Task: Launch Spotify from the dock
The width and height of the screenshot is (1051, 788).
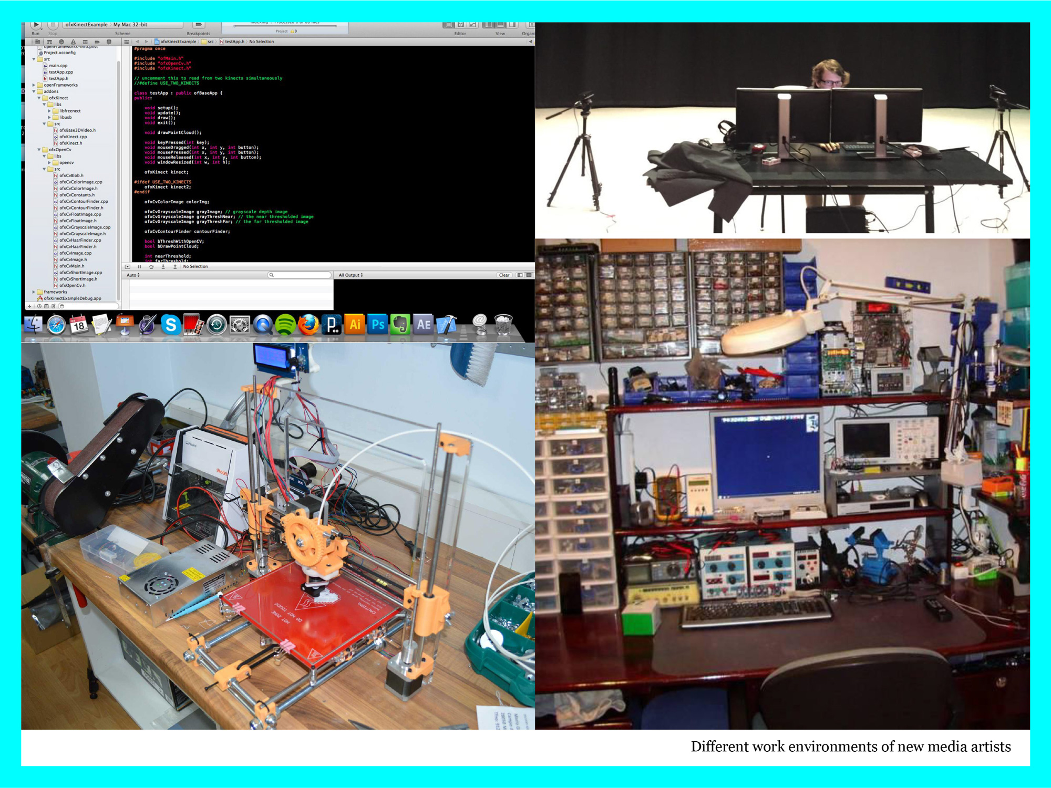Action: pyautogui.click(x=285, y=325)
